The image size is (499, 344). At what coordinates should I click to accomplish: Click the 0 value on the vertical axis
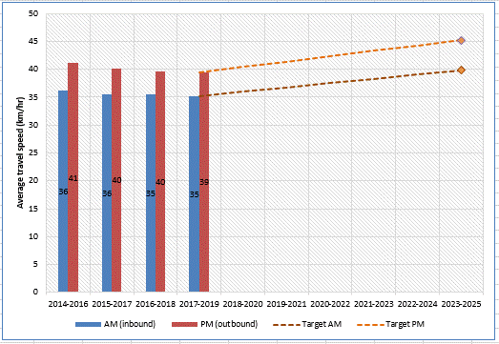(x=35, y=292)
